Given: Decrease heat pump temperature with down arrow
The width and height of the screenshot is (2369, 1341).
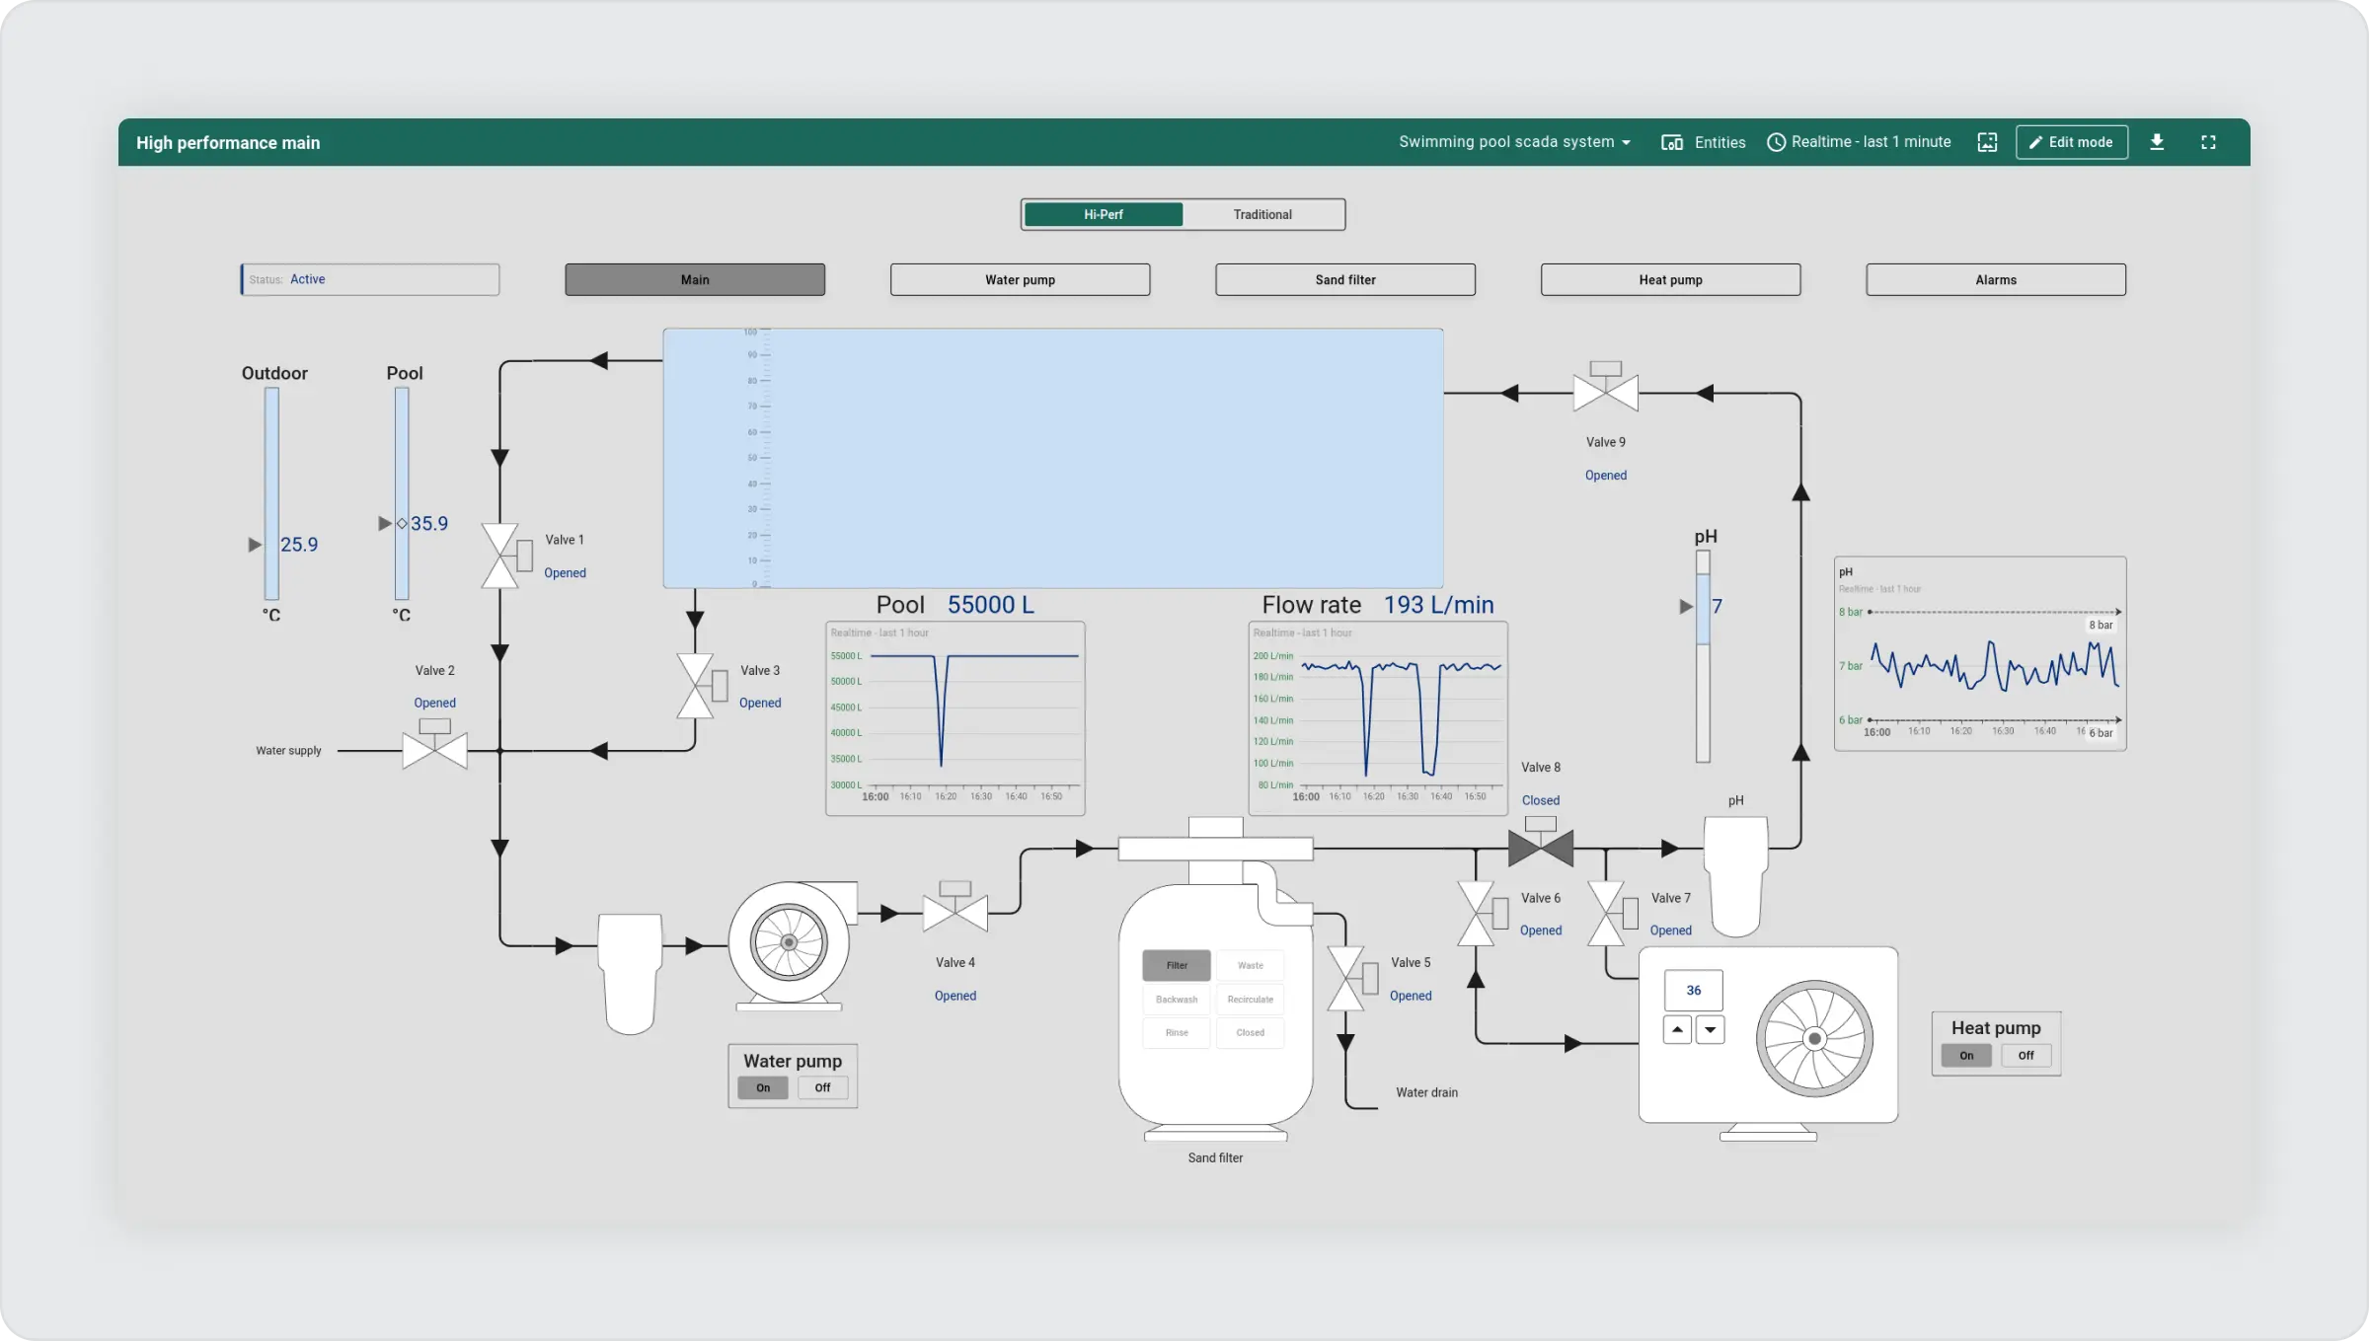Looking at the screenshot, I should [1710, 1029].
